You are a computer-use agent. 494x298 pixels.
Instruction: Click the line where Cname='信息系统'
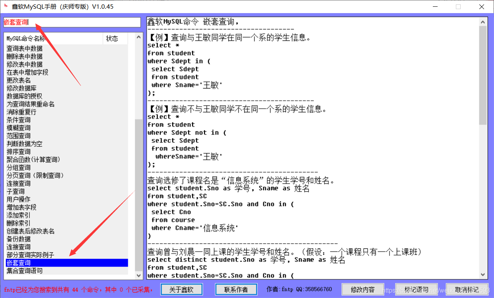pos(195,228)
